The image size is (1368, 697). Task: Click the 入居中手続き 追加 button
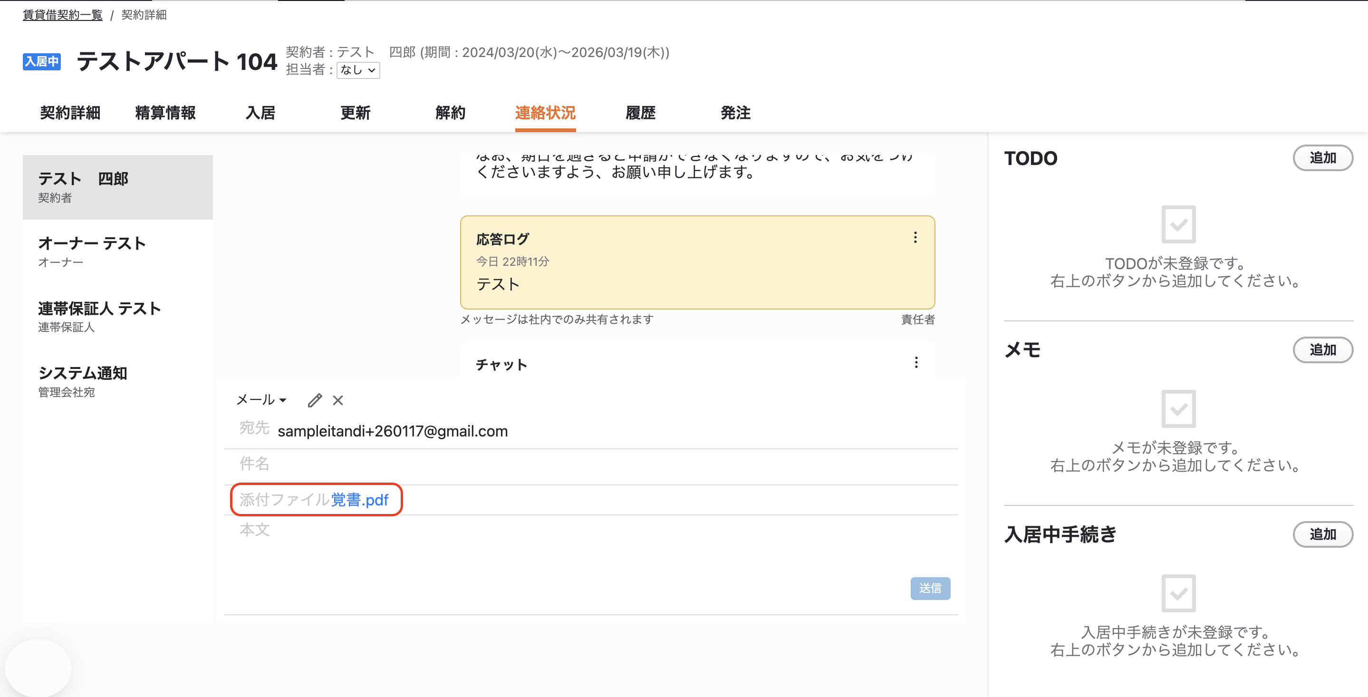coord(1323,534)
